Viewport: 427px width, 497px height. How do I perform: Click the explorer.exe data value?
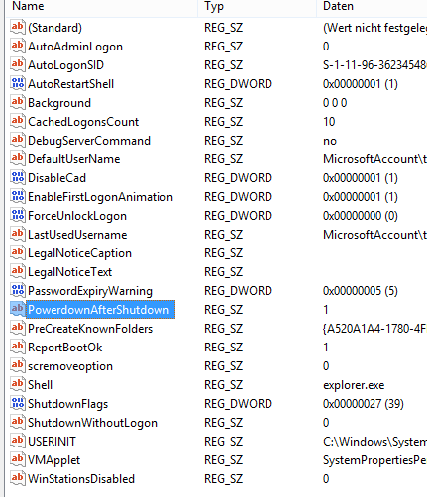[x=354, y=385]
